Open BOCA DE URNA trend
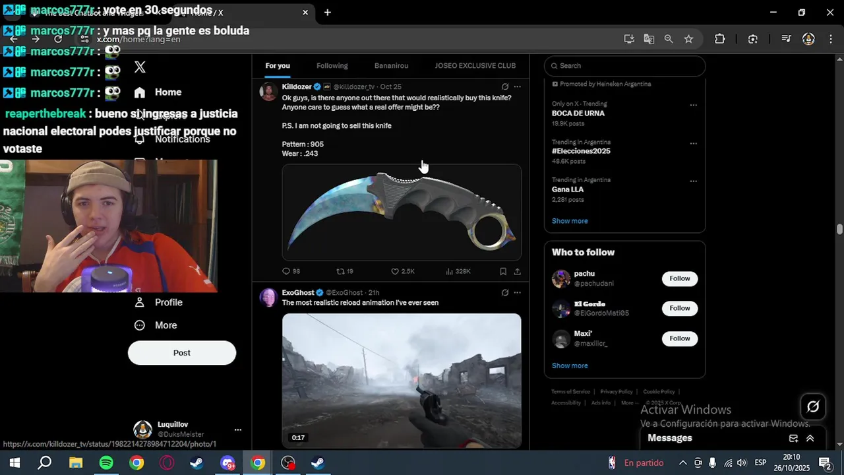844x475 pixels. coord(578,113)
